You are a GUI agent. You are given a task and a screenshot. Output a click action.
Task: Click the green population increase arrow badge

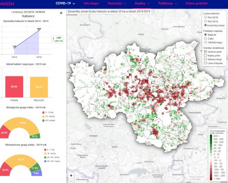[57, 39]
